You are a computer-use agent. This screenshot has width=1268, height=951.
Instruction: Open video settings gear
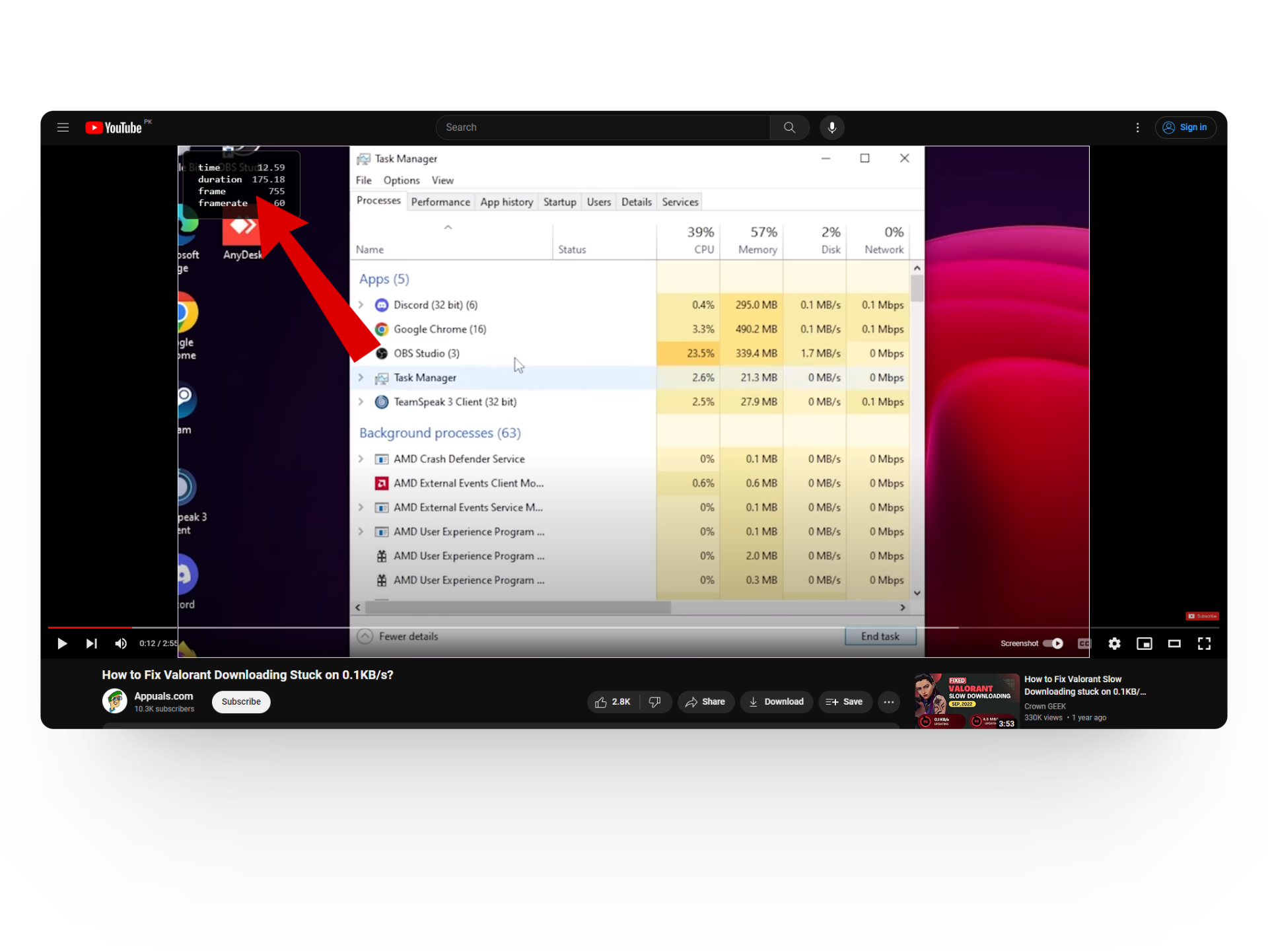pos(1114,643)
